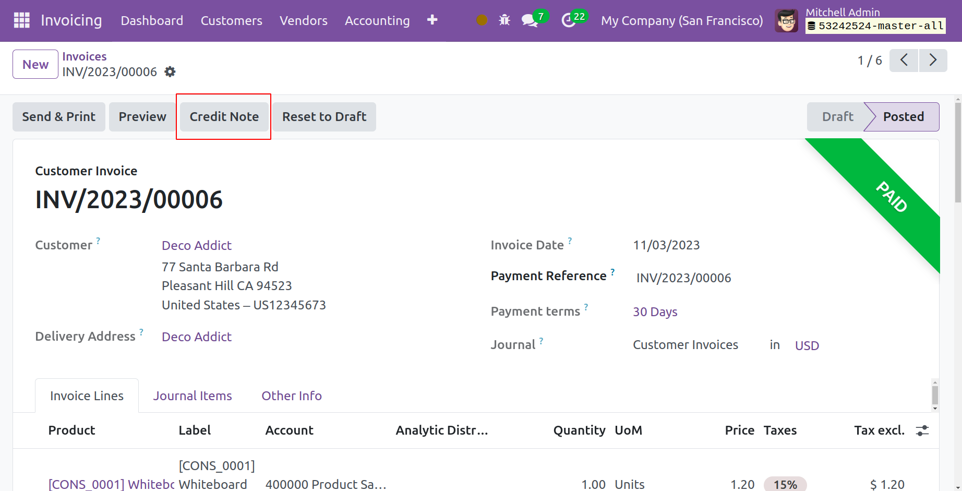Viewport: 962px width, 491px height.
Task: Click the Invoices breadcrumb link
Action: pyautogui.click(x=85, y=56)
